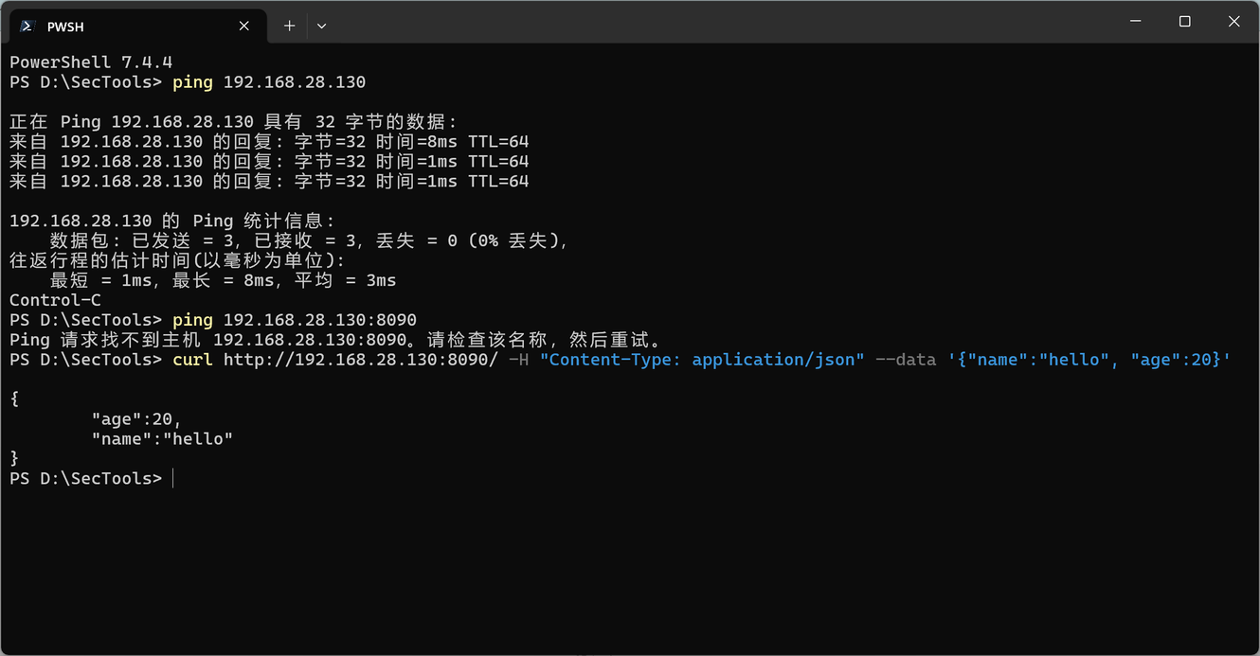This screenshot has height=656, width=1260.
Task: Open a new tab with the plus button
Action: [289, 26]
